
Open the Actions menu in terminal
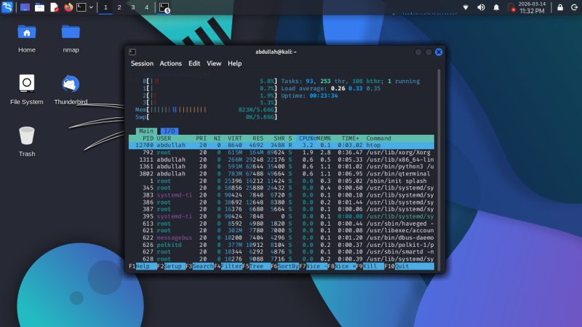(171, 63)
